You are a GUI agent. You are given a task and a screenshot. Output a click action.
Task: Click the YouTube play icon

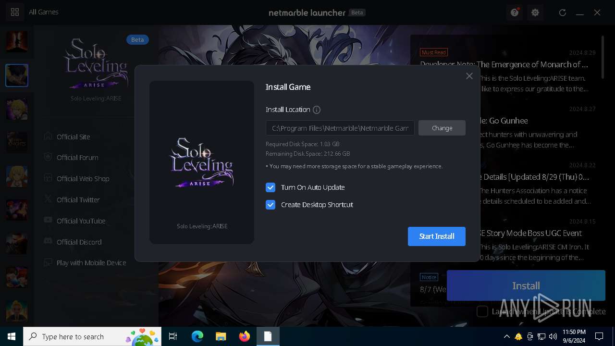(x=48, y=220)
